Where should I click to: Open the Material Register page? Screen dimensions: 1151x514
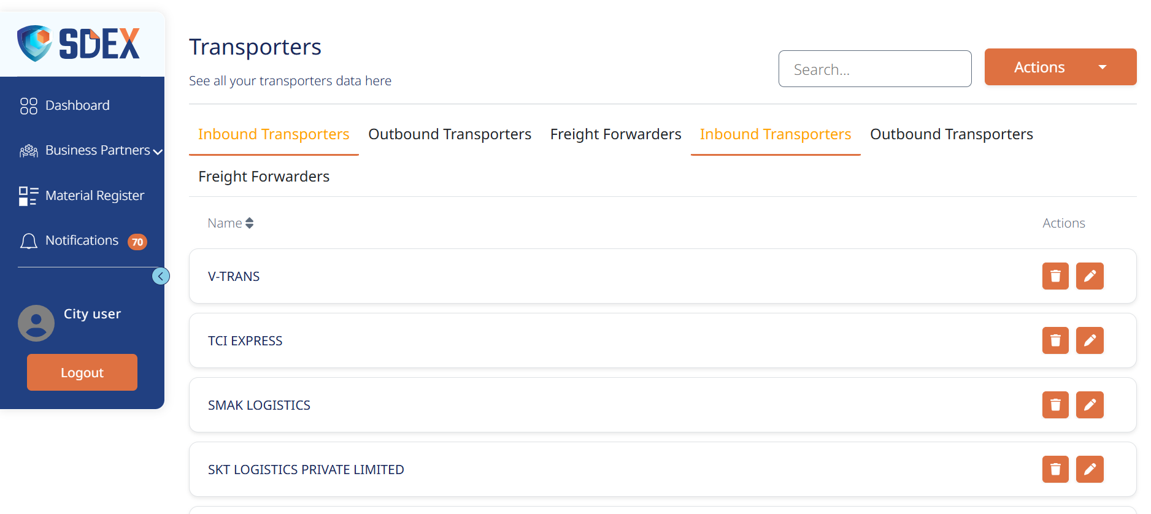(94, 196)
